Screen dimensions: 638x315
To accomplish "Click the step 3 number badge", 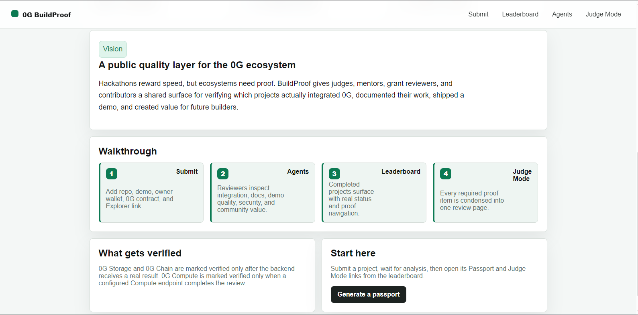I will click(334, 174).
